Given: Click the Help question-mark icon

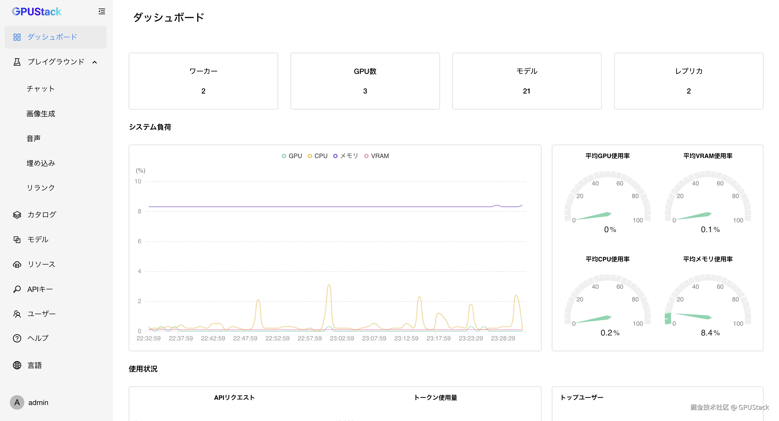Looking at the screenshot, I should 17,338.
